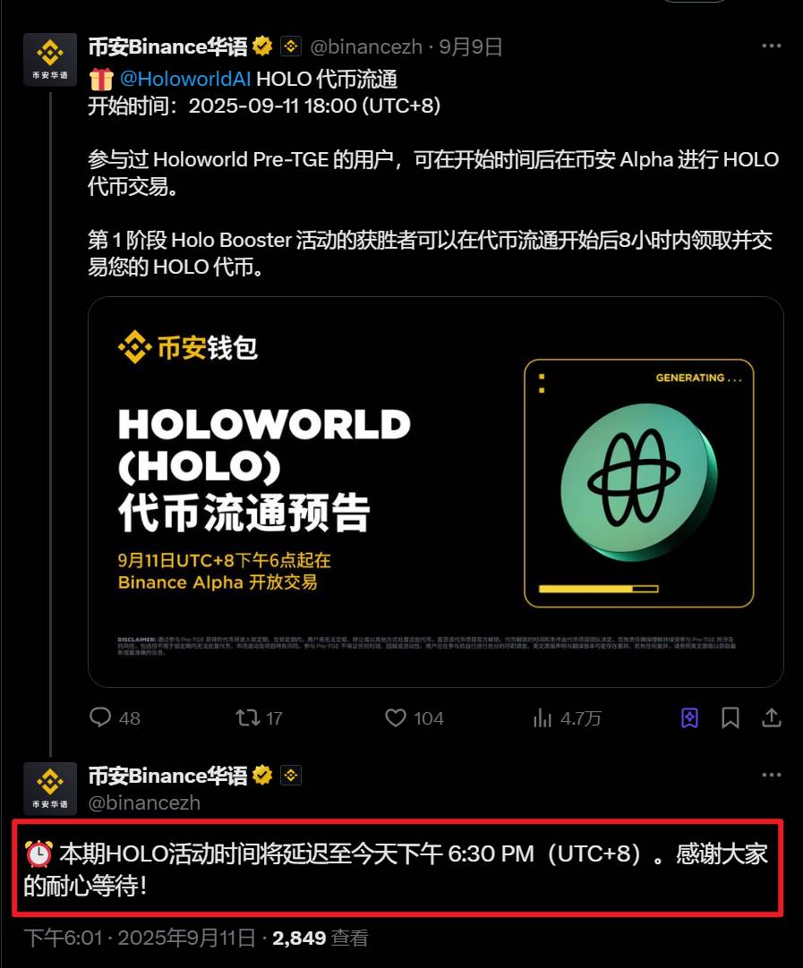803x968 pixels.
Task: Click the purple bookmark extension icon
Action: [689, 718]
